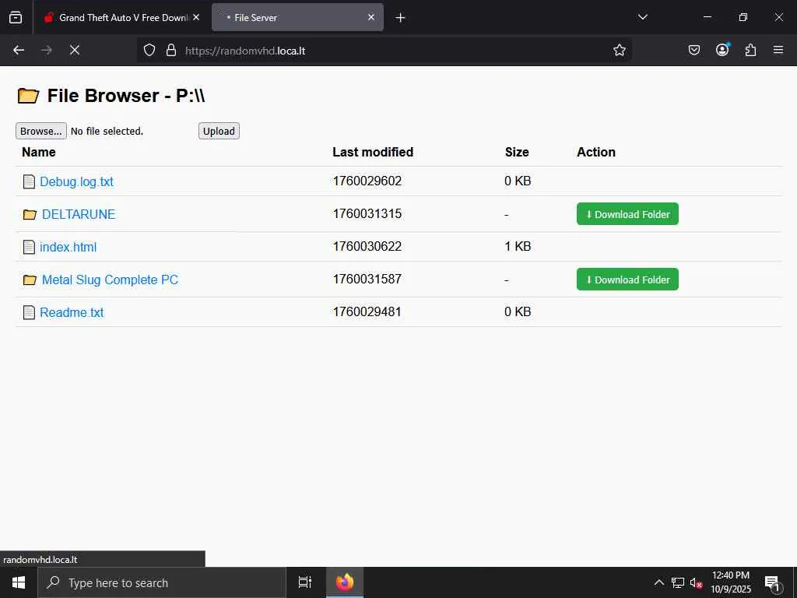Click the Firefox taskbar icon

coord(345,582)
